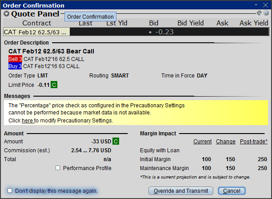272x199 pixels.
Task: Cancel the order confirmation
Action: pyautogui.click(x=232, y=191)
